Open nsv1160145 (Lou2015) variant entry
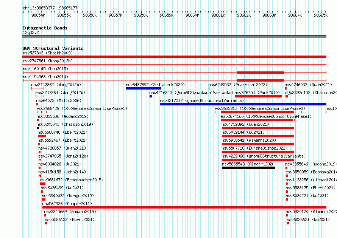This screenshot has height=238, width=337. pos(45,69)
